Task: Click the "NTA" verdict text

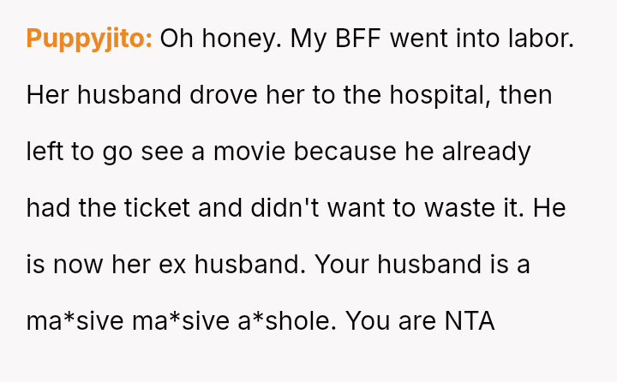Action: pos(470,320)
